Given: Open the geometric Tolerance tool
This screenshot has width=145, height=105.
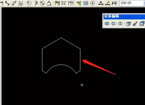Looking at the screenshot, I should click(86, 3).
